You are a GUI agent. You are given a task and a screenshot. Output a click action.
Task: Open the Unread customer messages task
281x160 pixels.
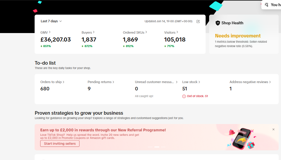pyautogui.click(x=156, y=82)
